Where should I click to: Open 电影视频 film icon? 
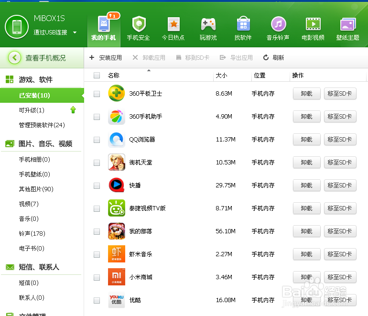pos(313,24)
